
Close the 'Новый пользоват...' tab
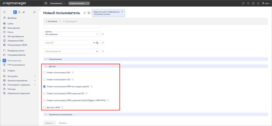88,3
